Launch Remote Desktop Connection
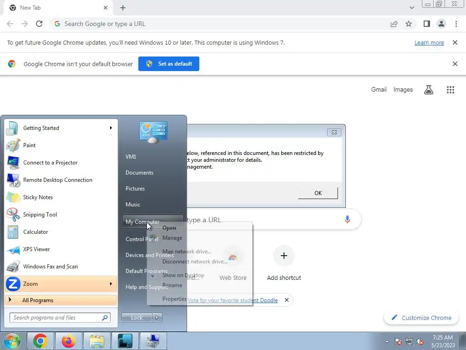466x350 pixels. [61, 180]
